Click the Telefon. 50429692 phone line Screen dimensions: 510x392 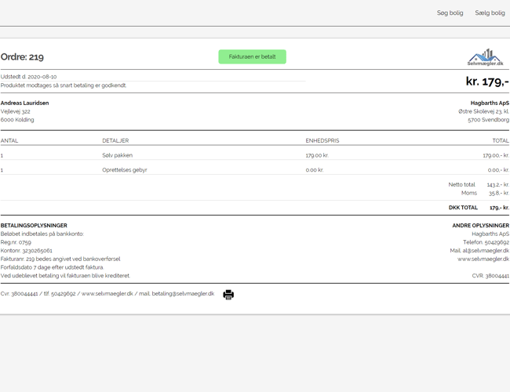[x=485, y=242]
